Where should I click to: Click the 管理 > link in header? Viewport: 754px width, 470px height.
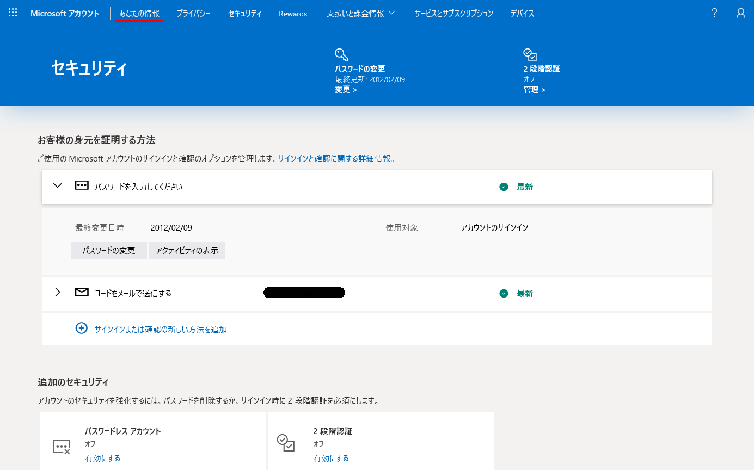coord(534,90)
